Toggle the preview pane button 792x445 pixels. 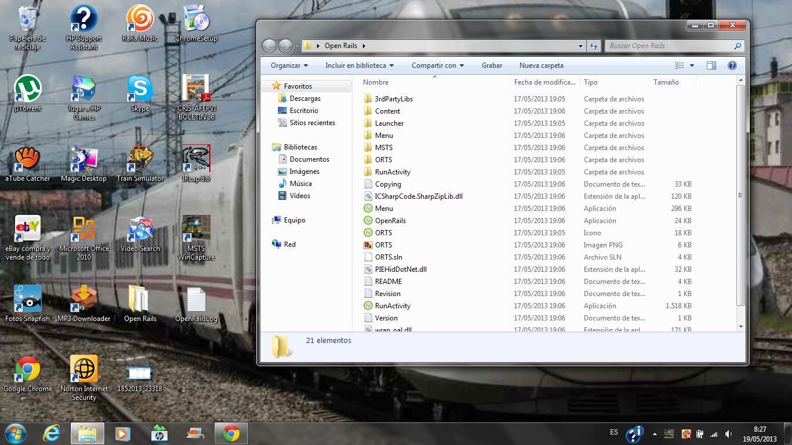[711, 65]
